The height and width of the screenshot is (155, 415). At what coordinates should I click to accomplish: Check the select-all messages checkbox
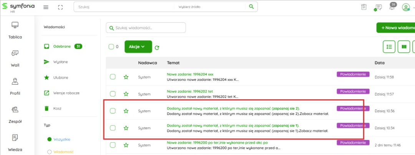click(111, 47)
